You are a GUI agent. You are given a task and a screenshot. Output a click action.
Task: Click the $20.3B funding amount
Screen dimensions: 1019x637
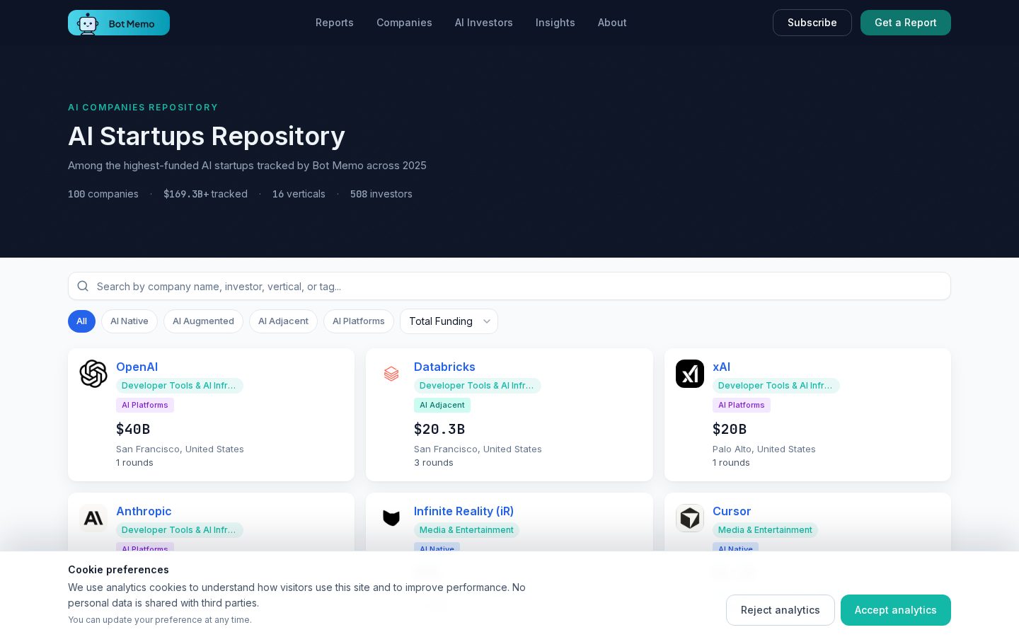click(x=439, y=429)
